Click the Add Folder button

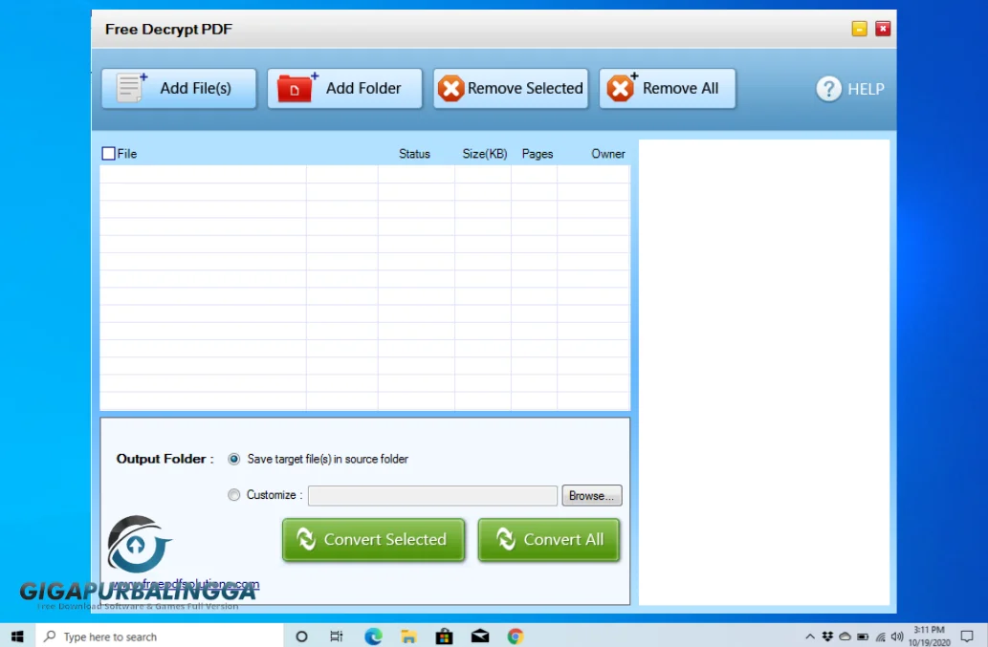coord(344,89)
